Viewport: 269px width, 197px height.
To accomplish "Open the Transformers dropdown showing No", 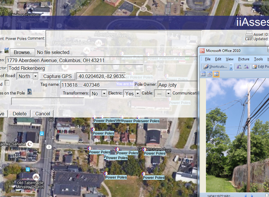I will point(104,93).
